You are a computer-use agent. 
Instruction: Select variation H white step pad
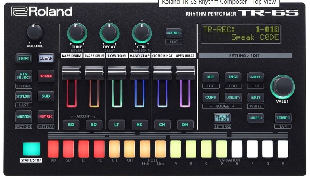(x=283, y=149)
